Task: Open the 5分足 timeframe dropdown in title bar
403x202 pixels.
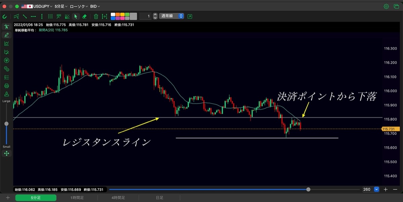Action: coord(61,6)
